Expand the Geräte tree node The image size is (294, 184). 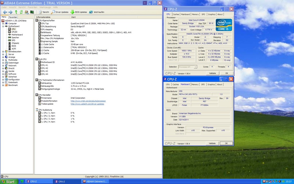point(3,71)
